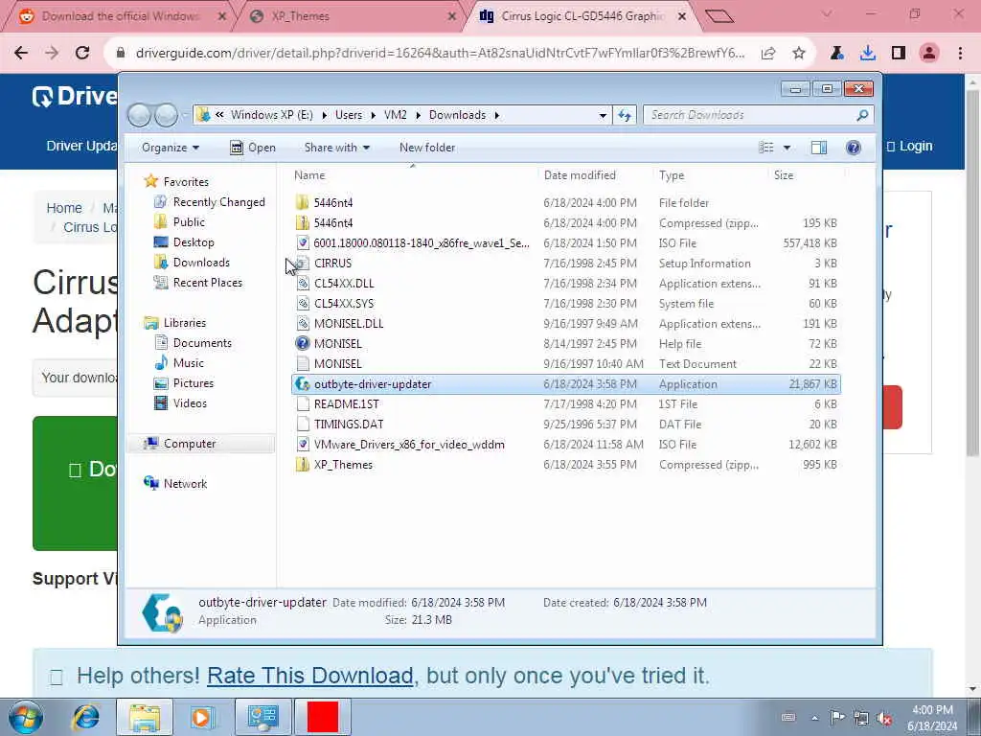This screenshot has height=736, width=981.
Task: Click the network tray icon
Action: tap(861, 718)
